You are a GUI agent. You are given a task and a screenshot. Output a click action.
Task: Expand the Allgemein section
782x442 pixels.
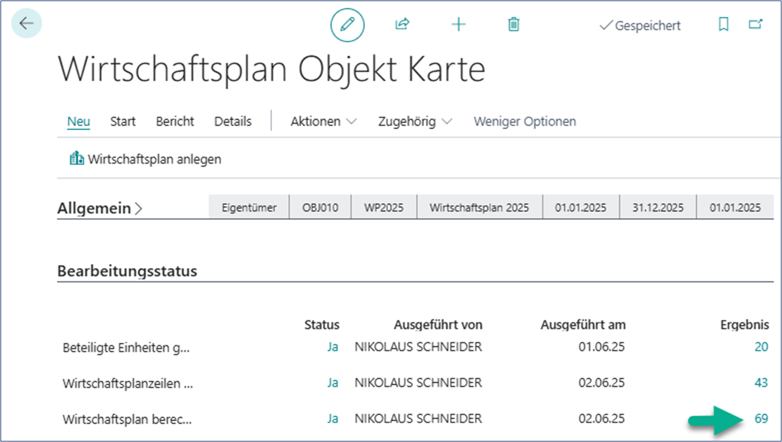tap(140, 208)
